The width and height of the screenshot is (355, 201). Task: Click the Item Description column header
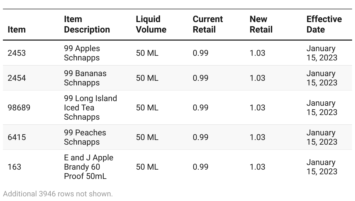pos(87,24)
